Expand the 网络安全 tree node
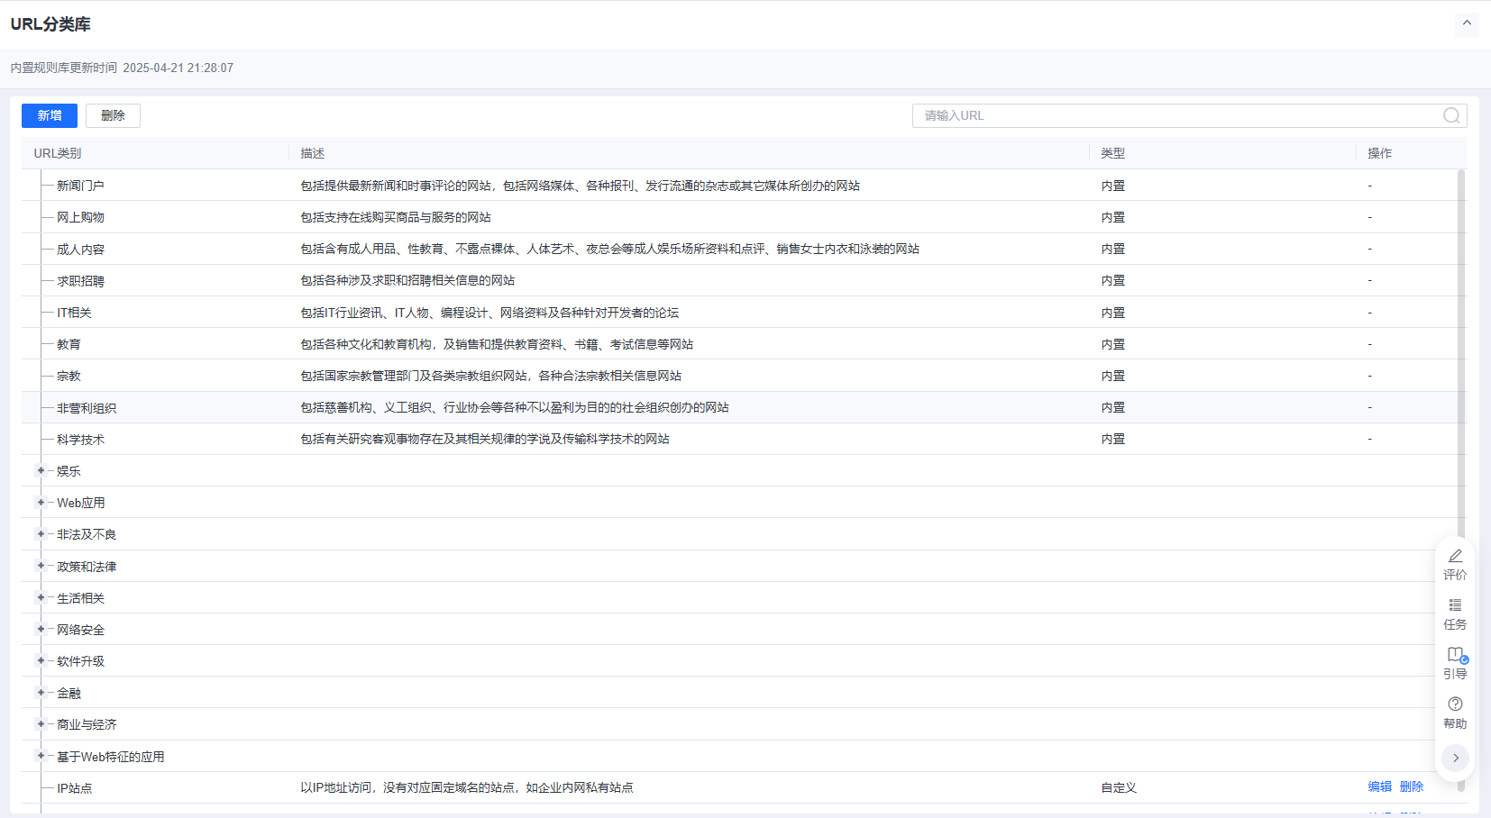Screen dimensions: 1491x818 point(41,629)
